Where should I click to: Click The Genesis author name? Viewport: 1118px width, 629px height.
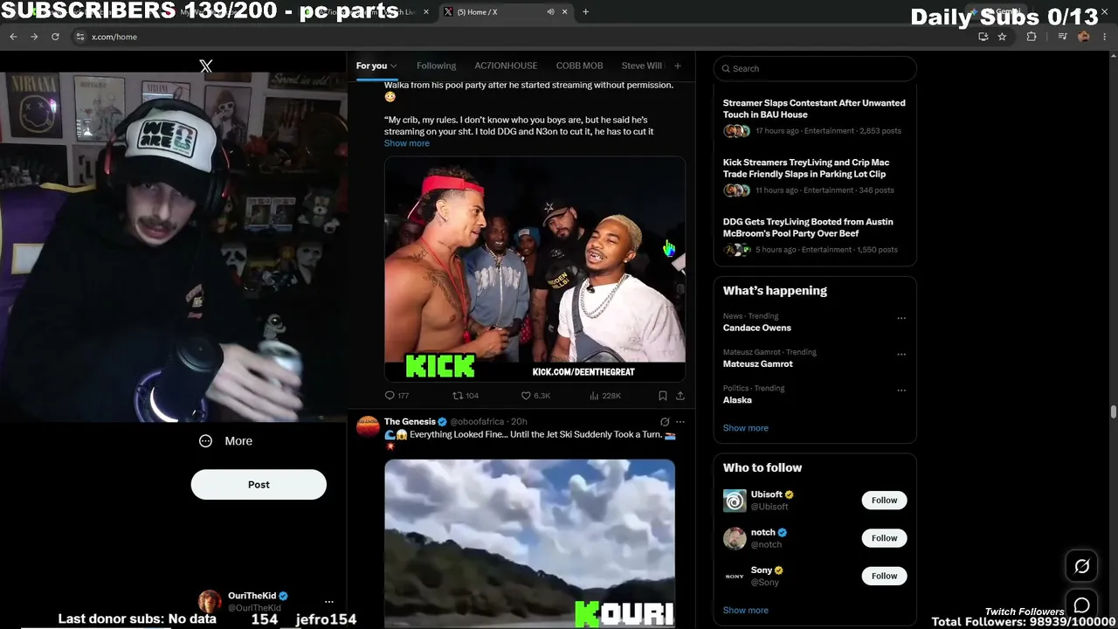pos(410,422)
